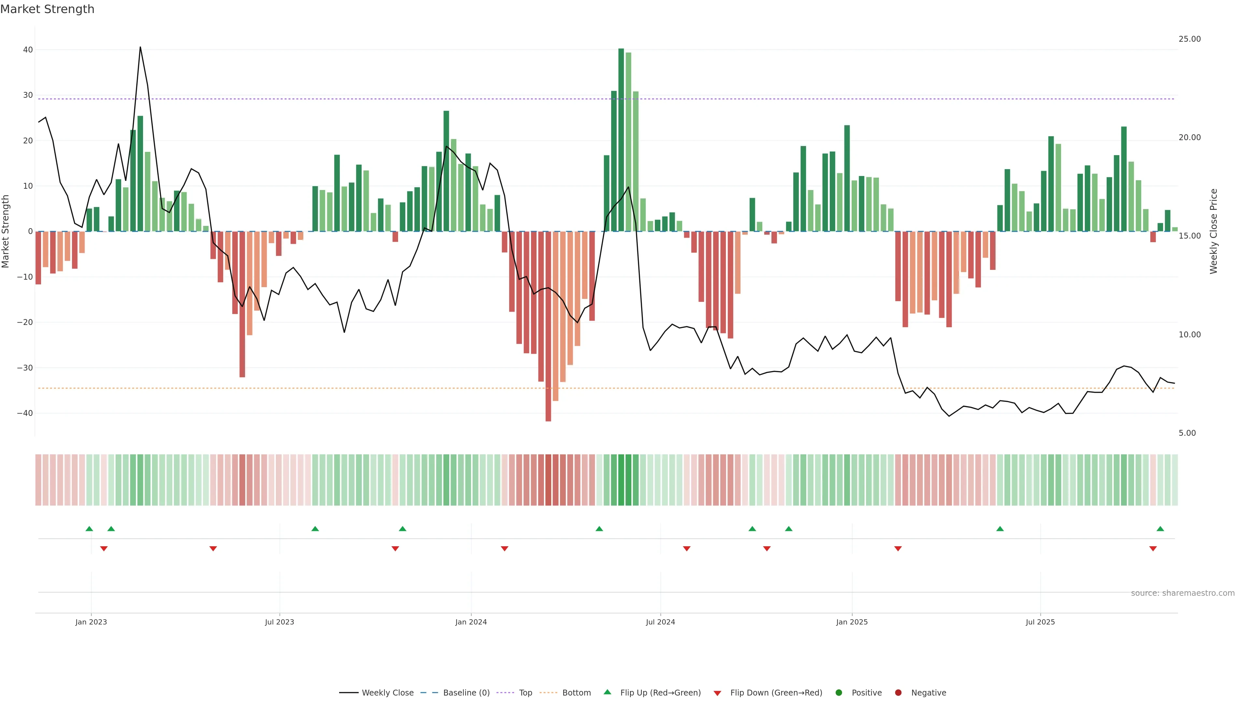Click the darkest green heatmap strip cell
Viewport: 1251px width, 704px height.
coord(621,480)
